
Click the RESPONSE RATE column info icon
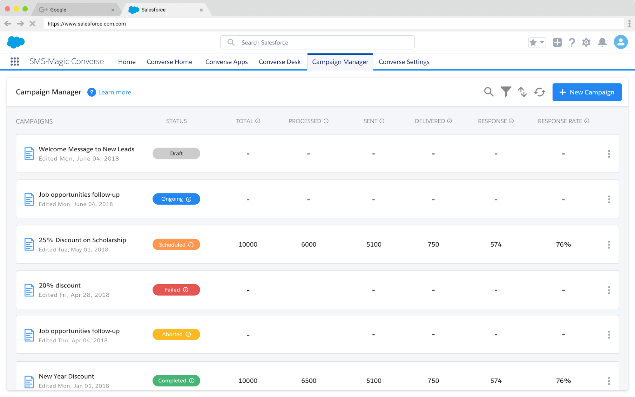click(587, 121)
